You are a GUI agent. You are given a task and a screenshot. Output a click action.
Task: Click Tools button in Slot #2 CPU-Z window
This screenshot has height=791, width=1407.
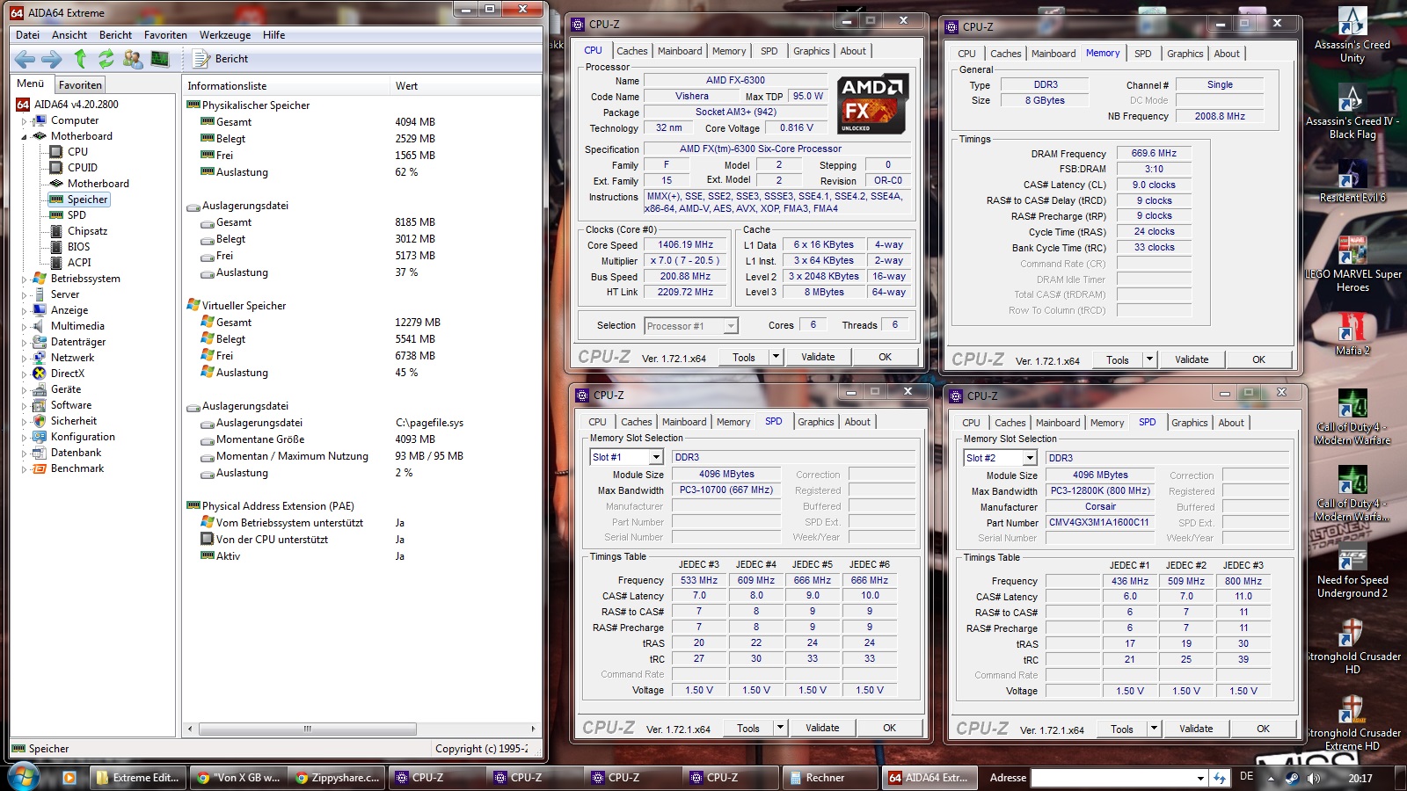pos(1122,729)
